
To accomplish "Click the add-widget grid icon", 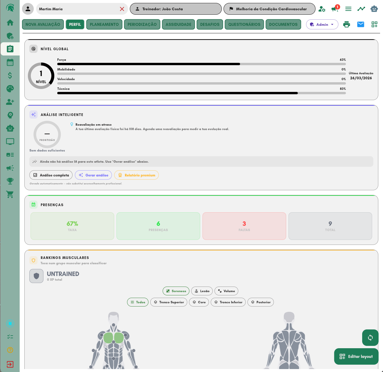I will pos(374,24).
